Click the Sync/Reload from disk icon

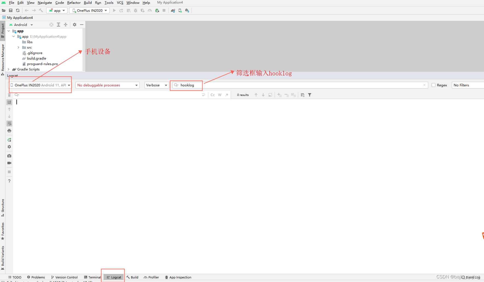18,10
